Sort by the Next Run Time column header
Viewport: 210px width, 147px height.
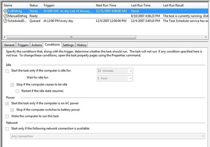click(x=106, y=5)
